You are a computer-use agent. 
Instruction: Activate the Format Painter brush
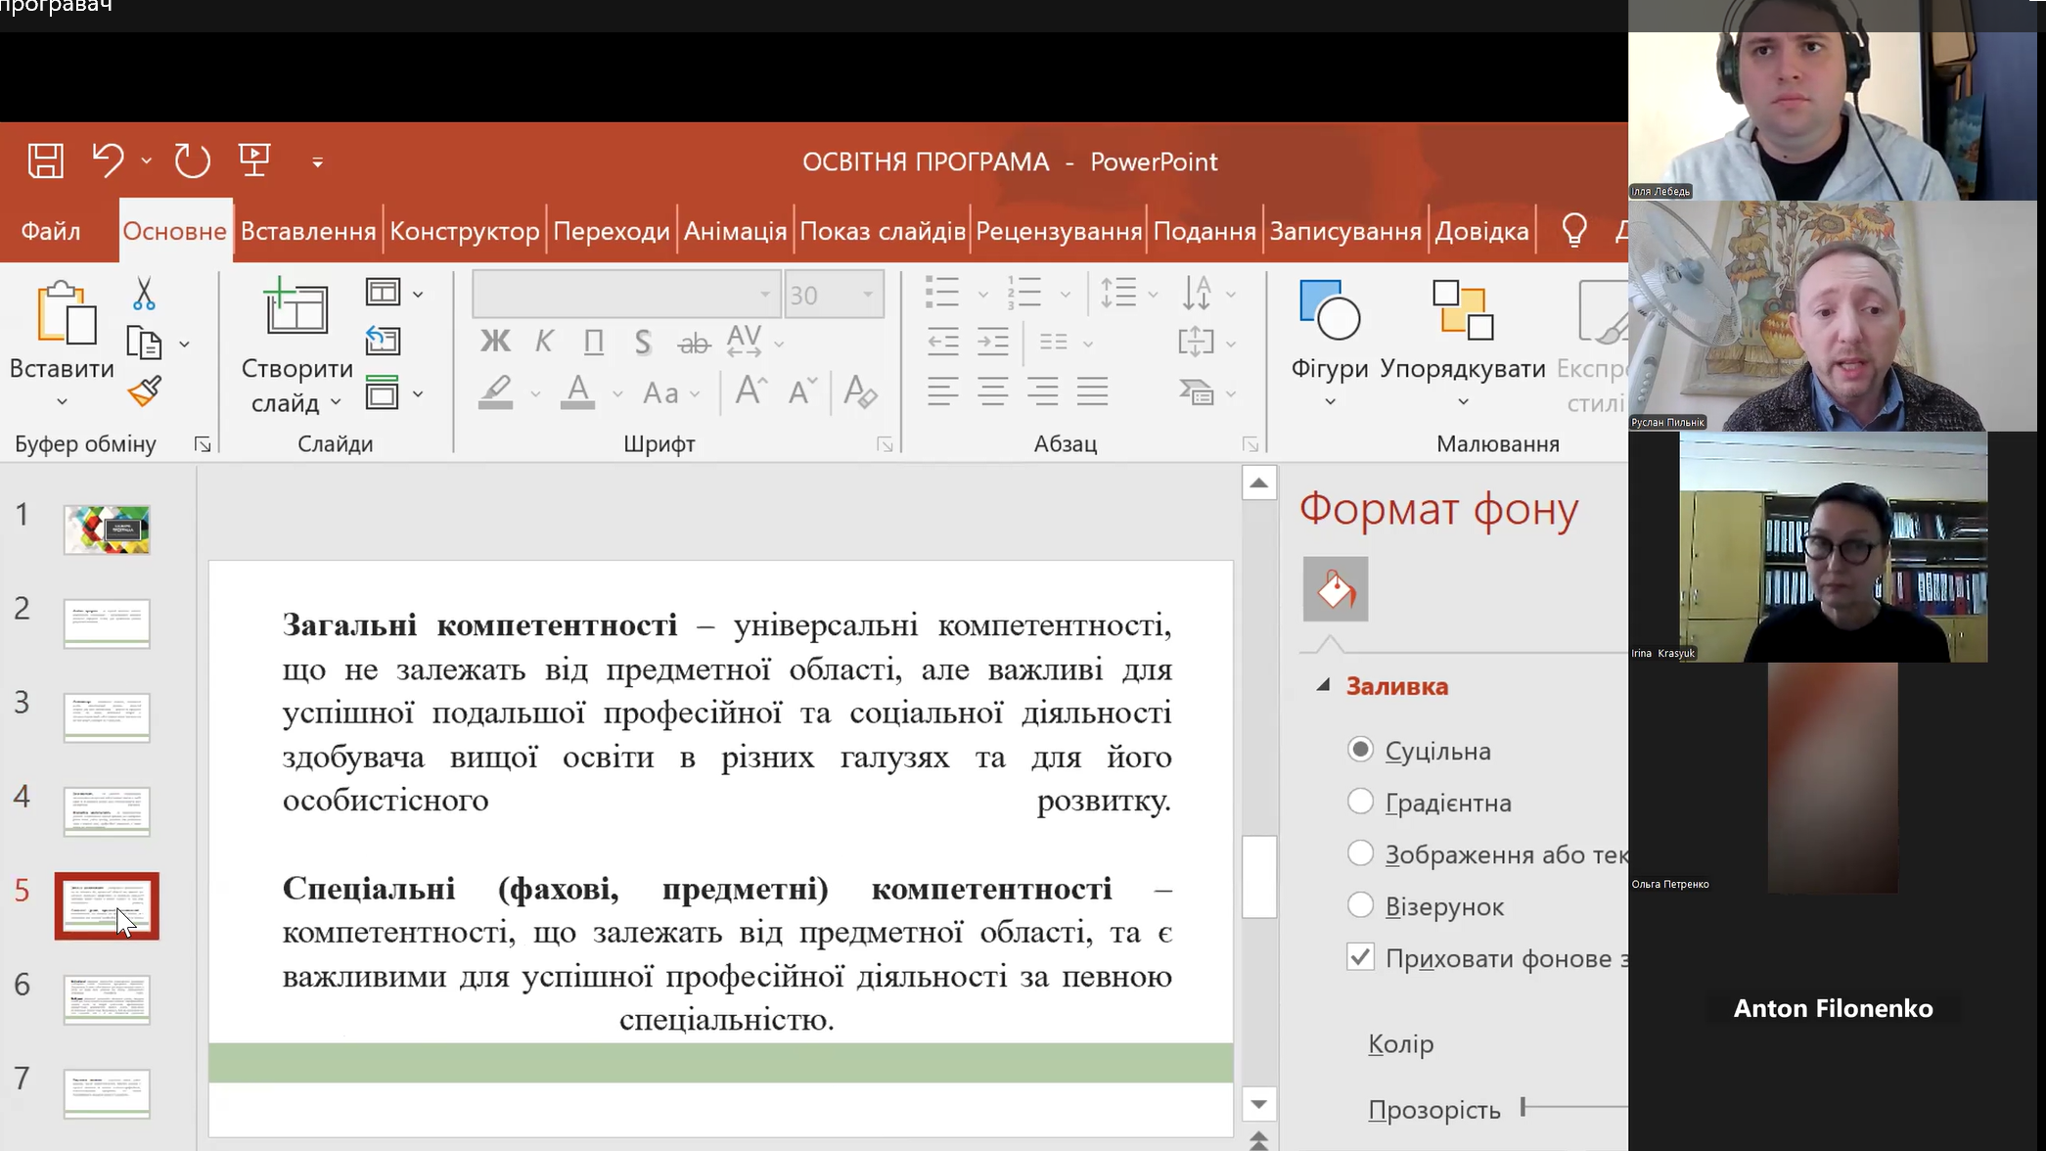tap(145, 392)
